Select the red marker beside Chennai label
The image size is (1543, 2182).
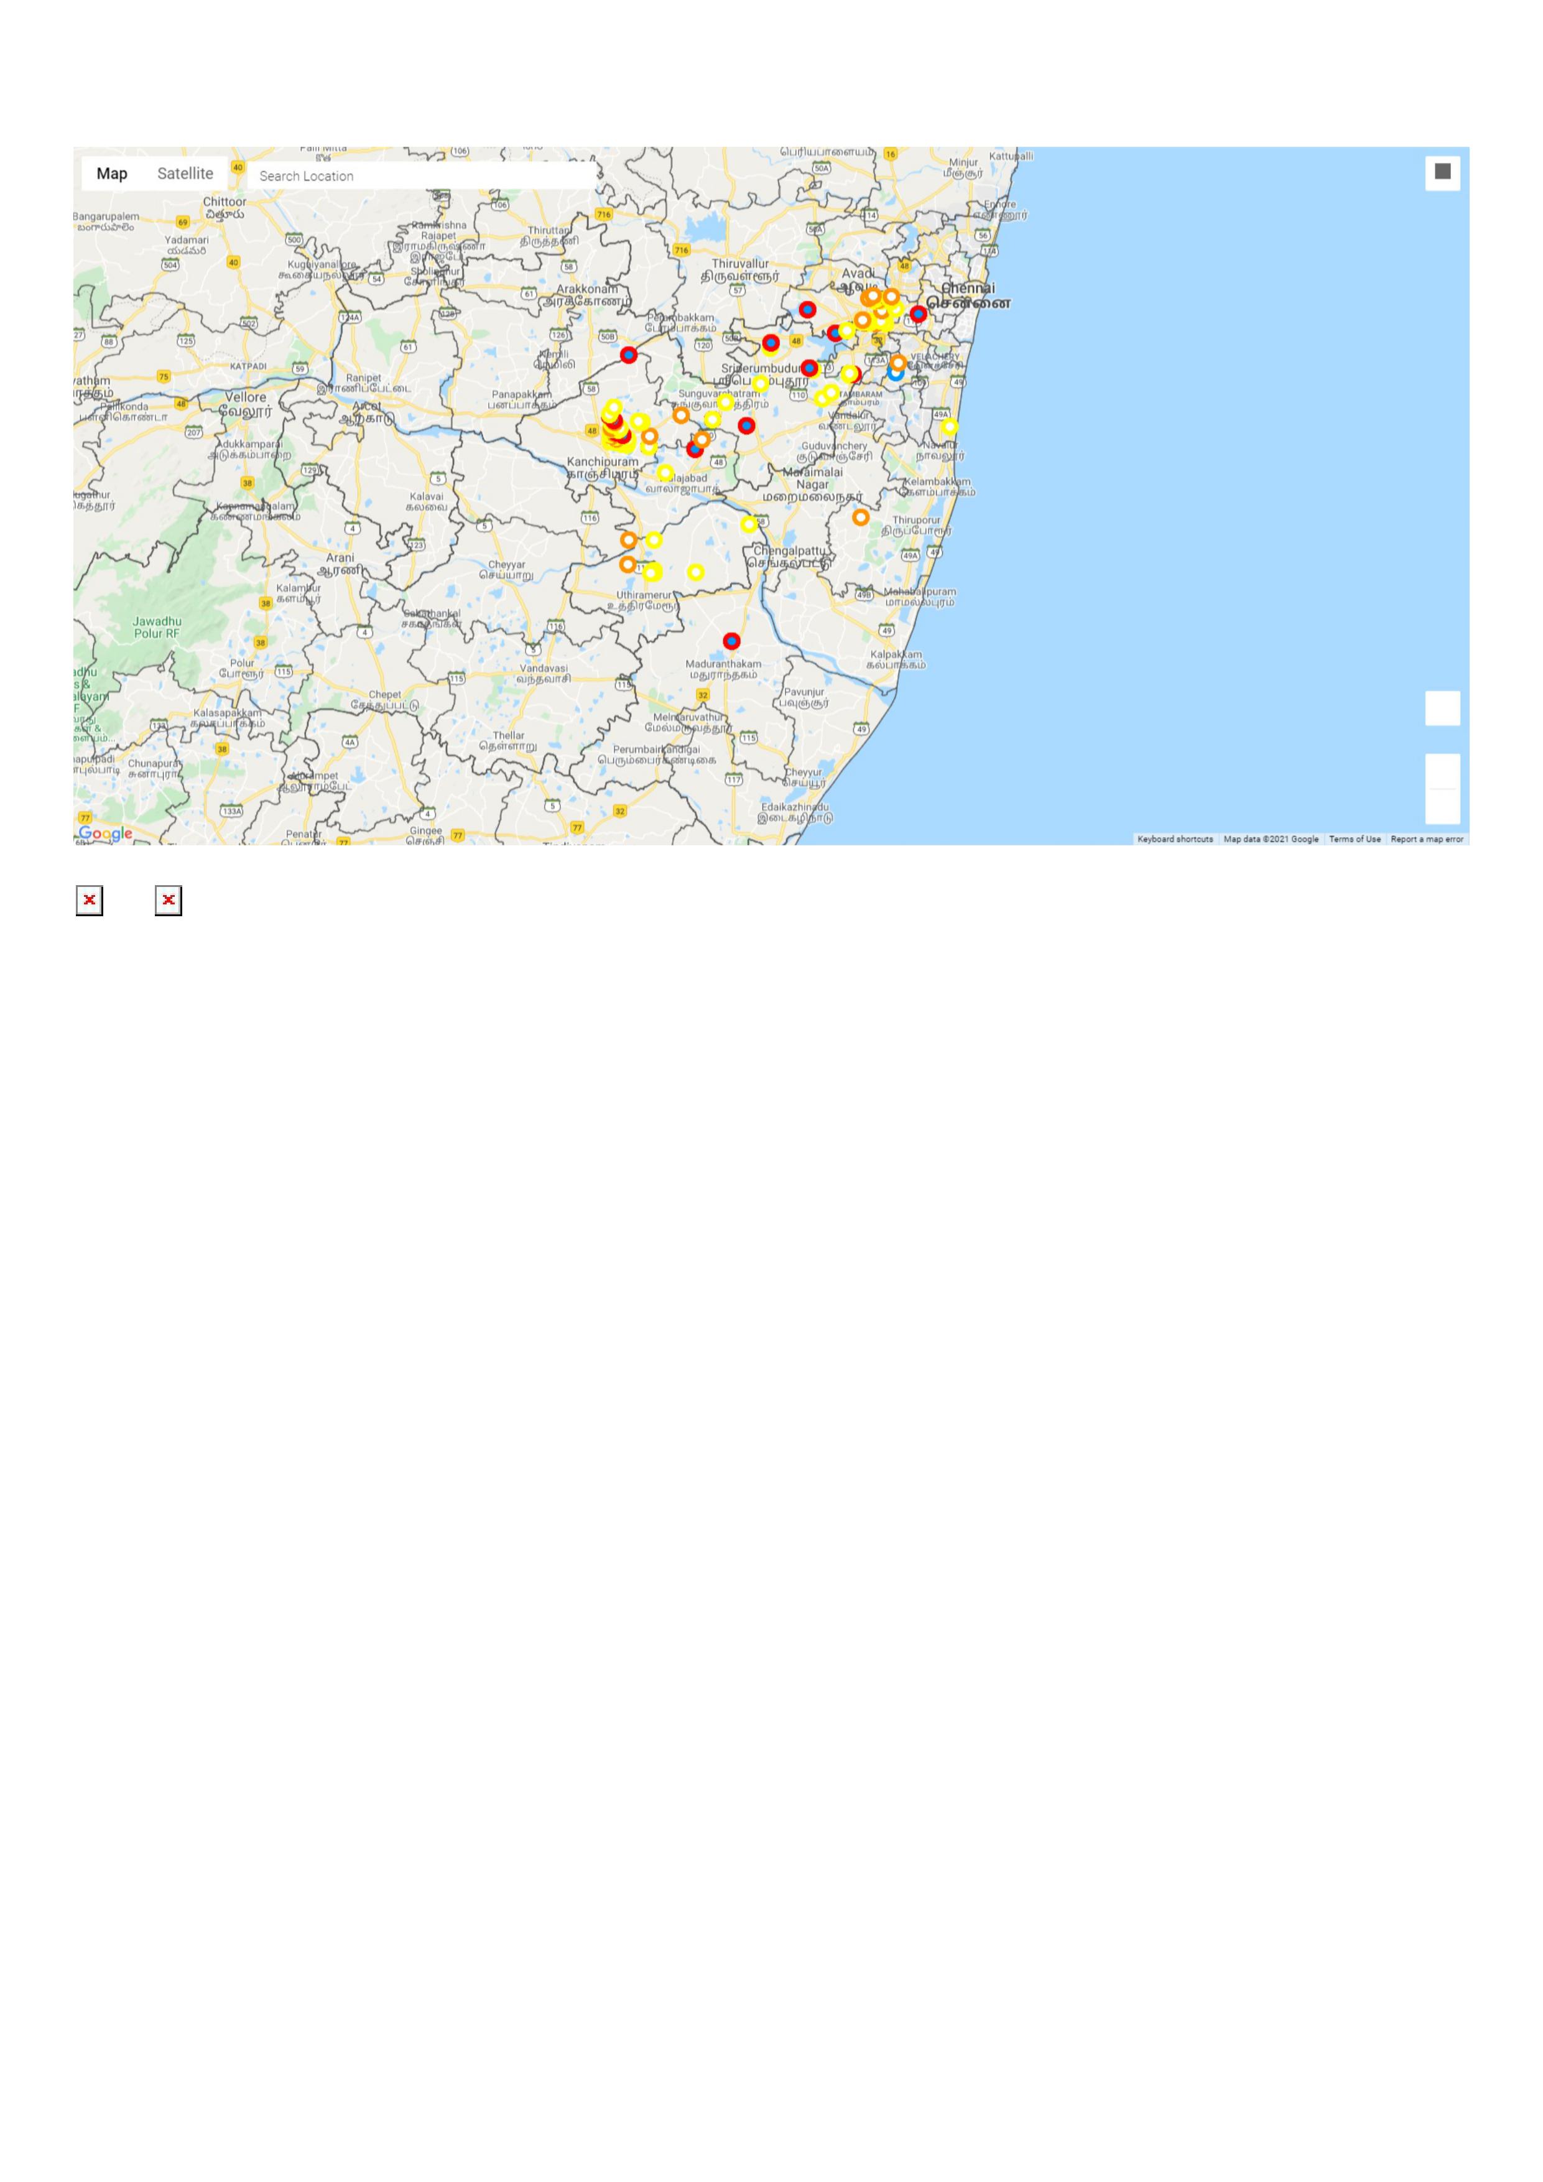[x=918, y=313]
